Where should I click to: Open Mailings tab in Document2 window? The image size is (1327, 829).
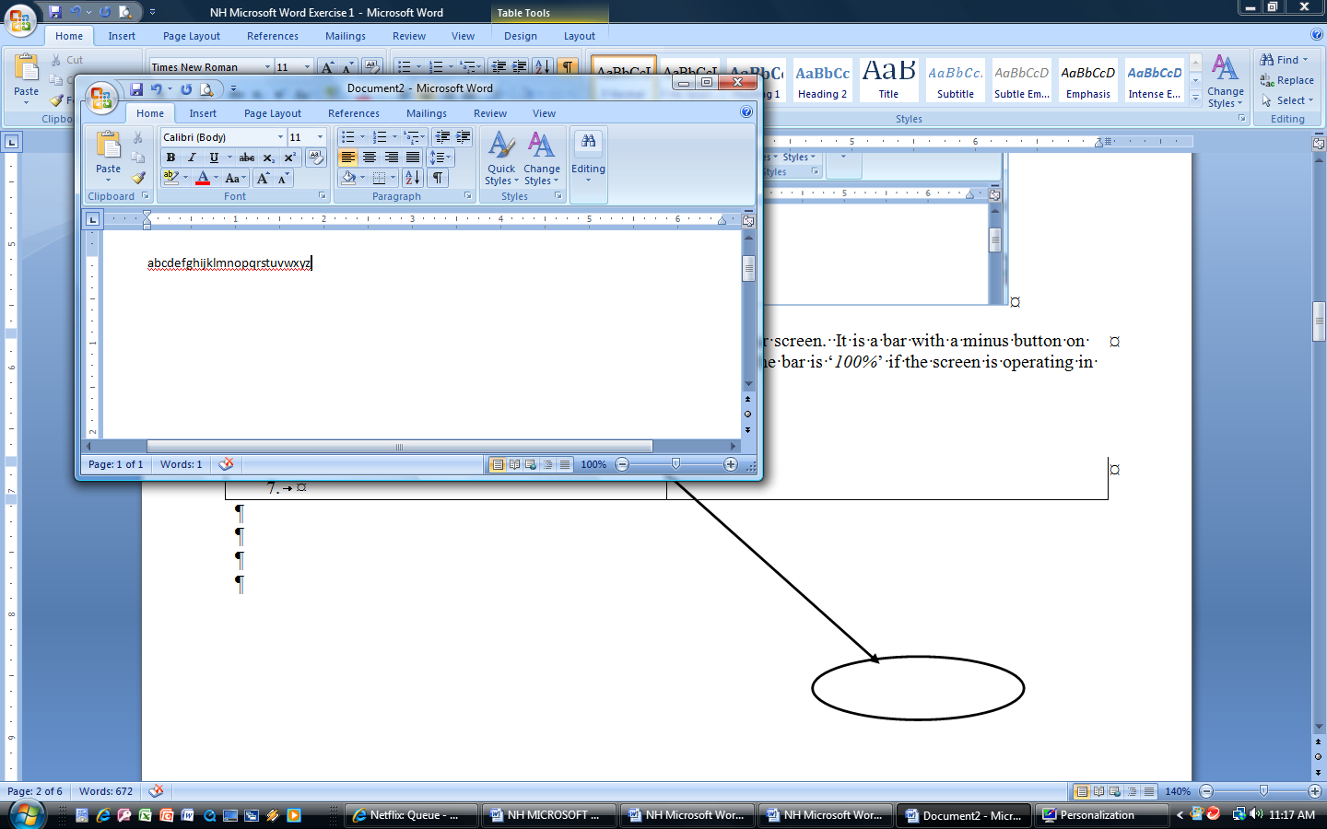click(x=427, y=113)
